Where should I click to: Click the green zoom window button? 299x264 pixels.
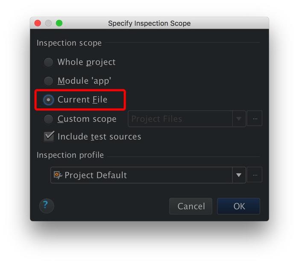point(59,23)
